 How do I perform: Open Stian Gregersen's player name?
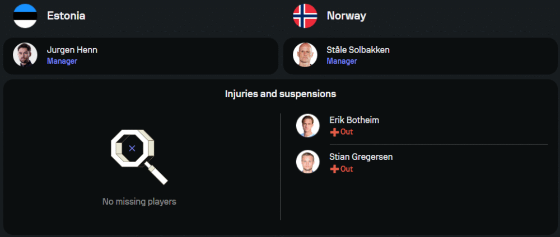click(361, 157)
